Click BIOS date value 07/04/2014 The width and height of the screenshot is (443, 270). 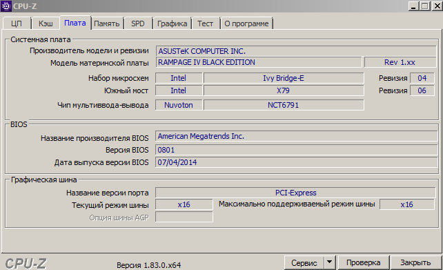point(297,162)
